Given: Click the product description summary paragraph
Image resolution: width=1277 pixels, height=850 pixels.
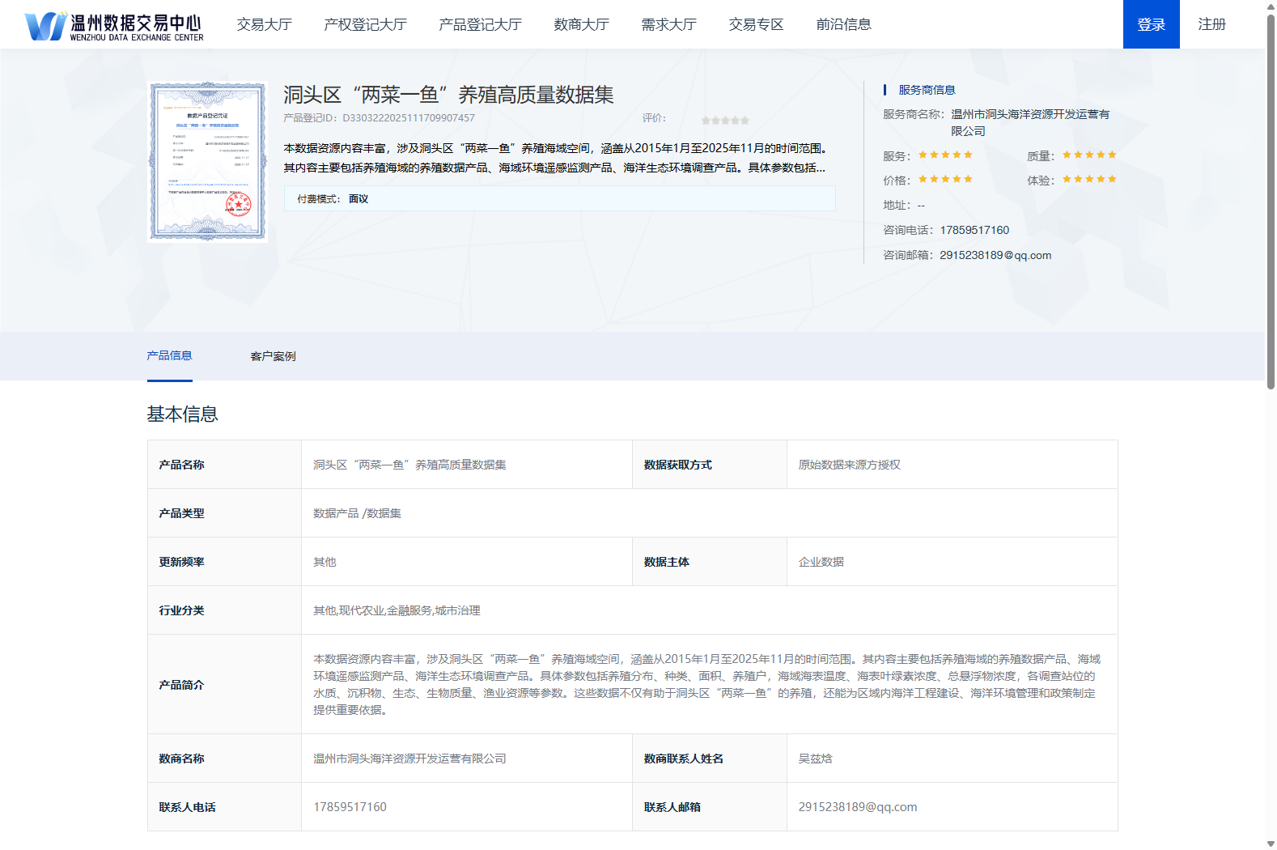Looking at the screenshot, I should pyautogui.click(x=556, y=158).
